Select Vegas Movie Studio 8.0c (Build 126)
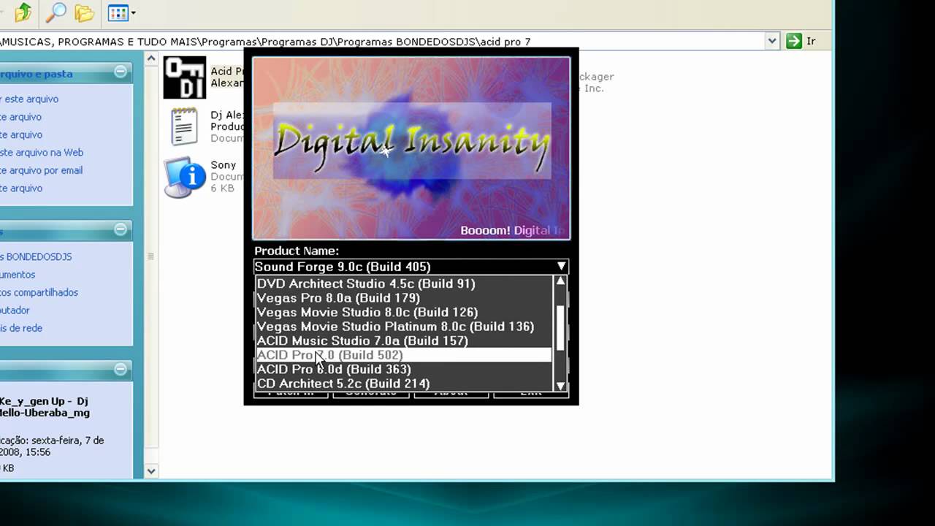The width and height of the screenshot is (935, 526). pyautogui.click(x=404, y=312)
